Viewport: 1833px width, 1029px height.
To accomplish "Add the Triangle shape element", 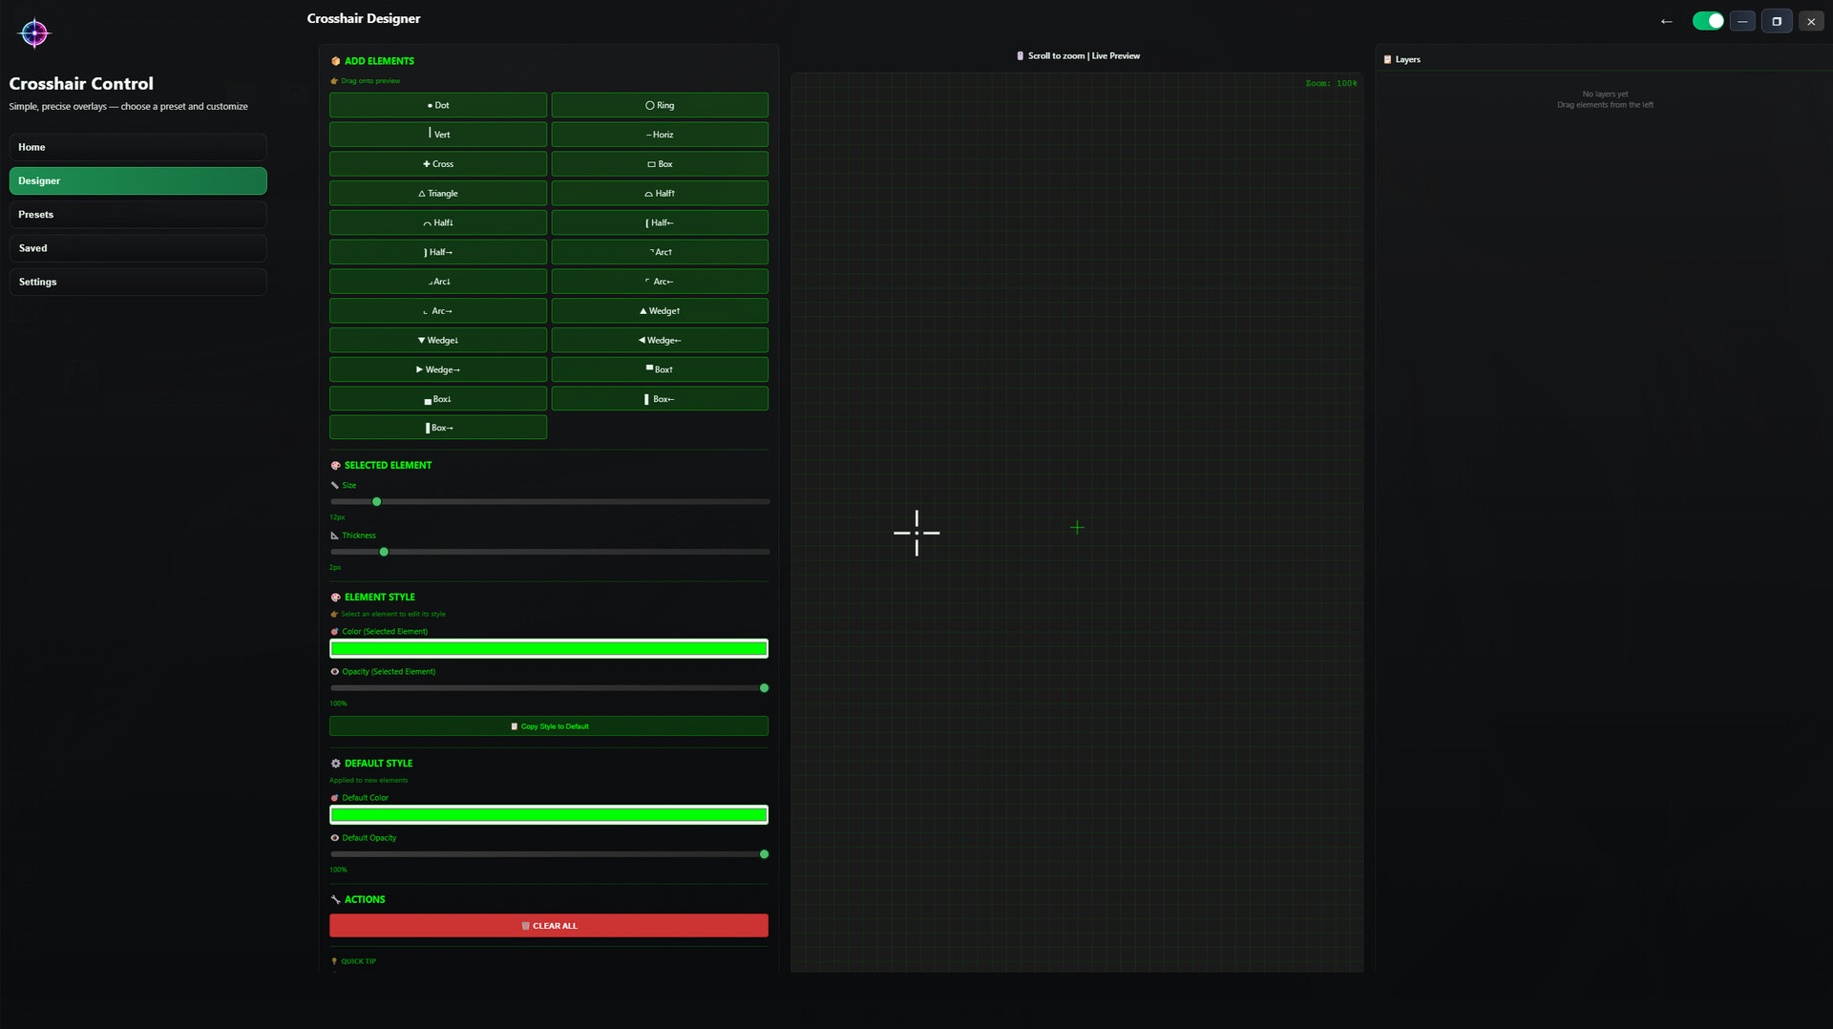I will pyautogui.click(x=437, y=194).
